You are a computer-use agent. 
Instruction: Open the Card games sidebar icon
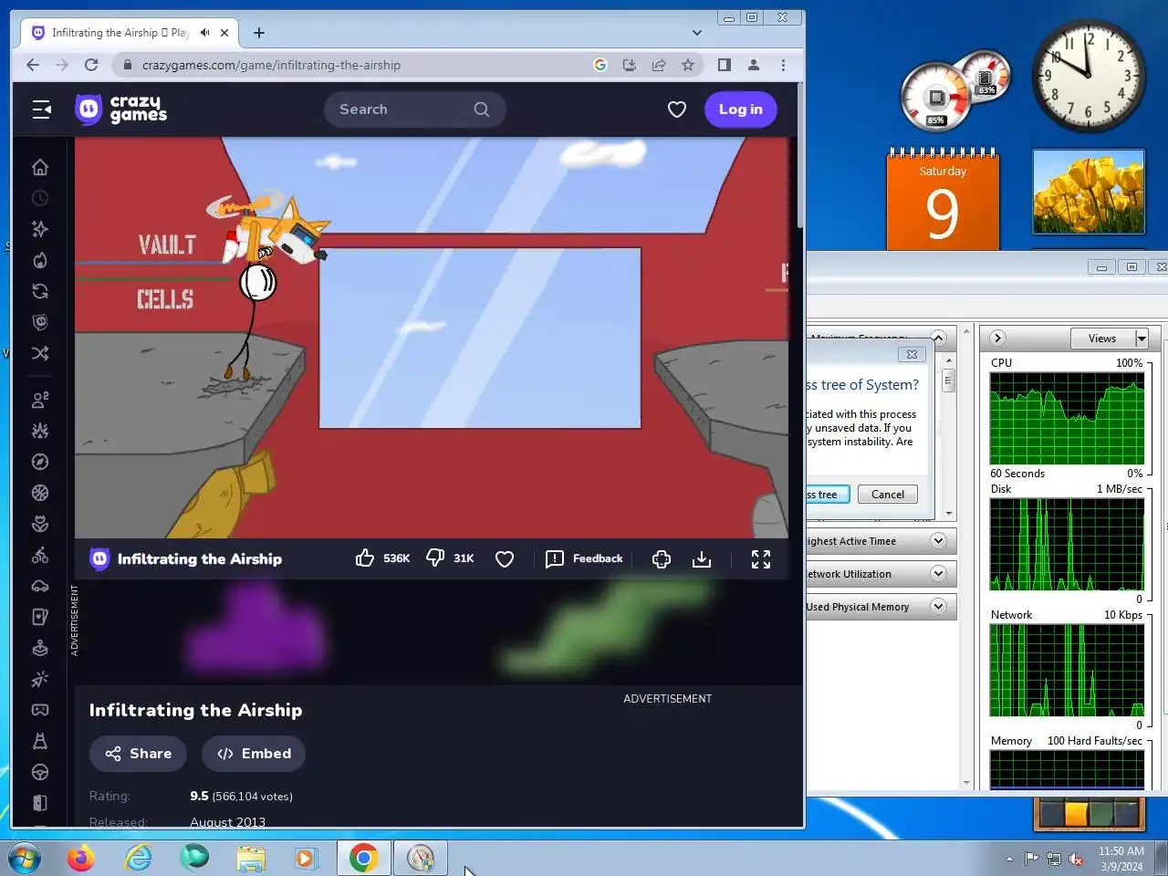pyautogui.click(x=40, y=617)
